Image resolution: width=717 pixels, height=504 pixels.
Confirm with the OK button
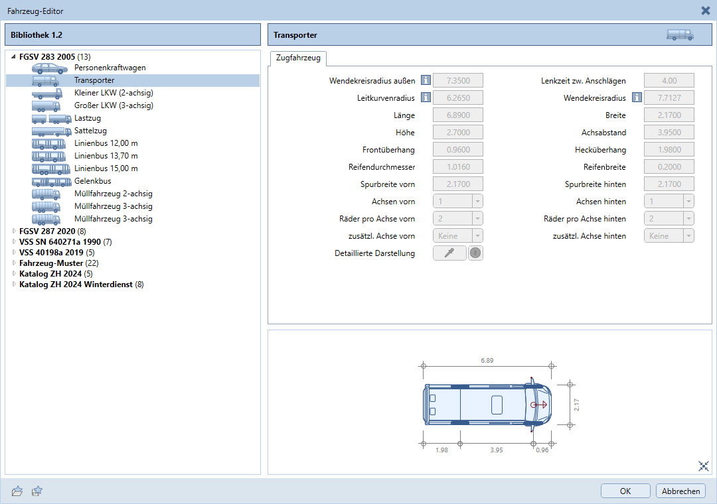625,491
